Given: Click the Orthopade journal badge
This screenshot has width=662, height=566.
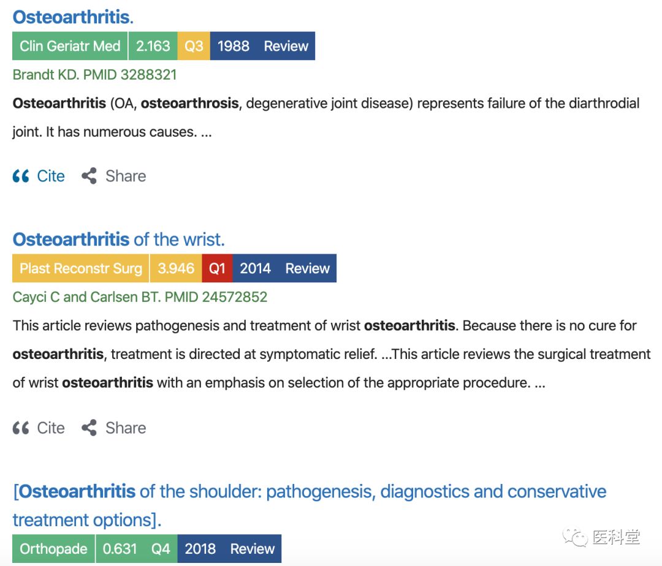Looking at the screenshot, I should (53, 549).
